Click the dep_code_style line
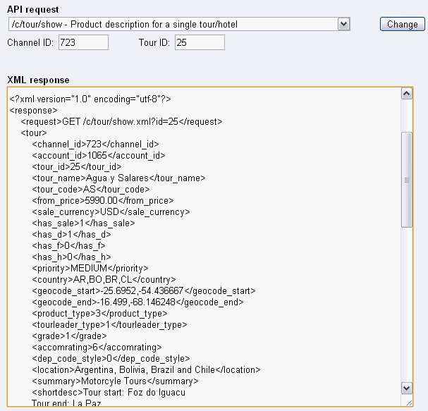 111,358
